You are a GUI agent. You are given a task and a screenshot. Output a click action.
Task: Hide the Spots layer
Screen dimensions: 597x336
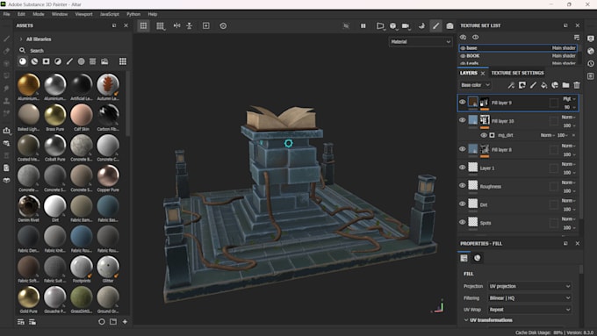(x=462, y=222)
